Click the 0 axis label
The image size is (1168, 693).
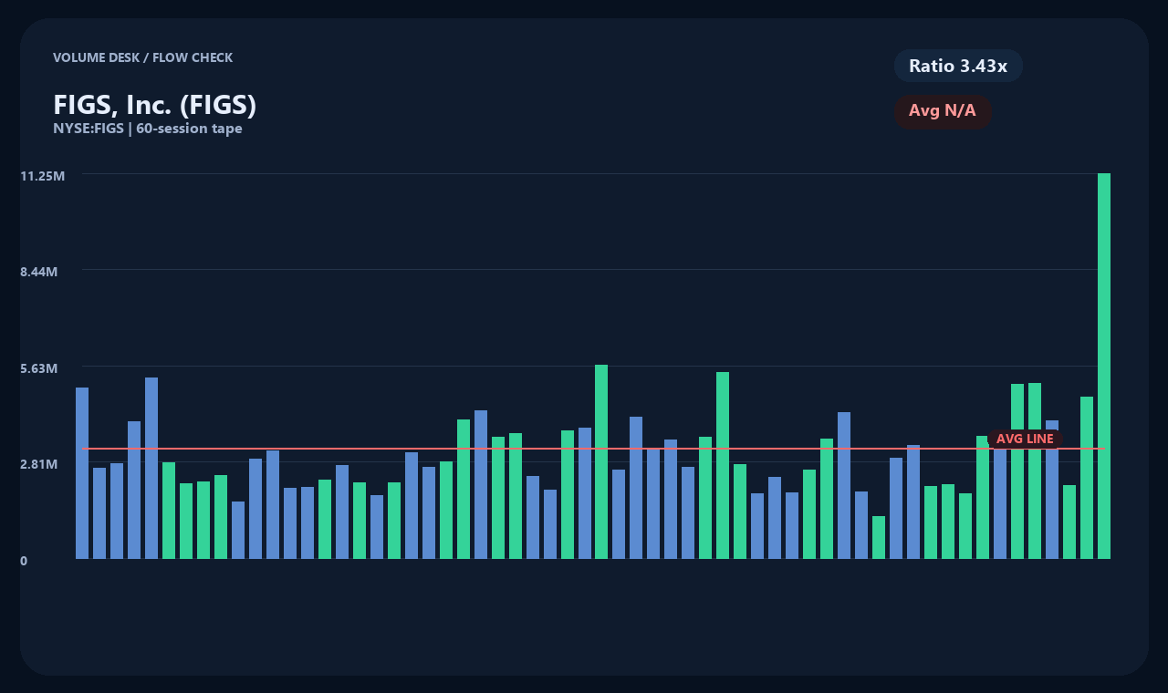pos(24,561)
